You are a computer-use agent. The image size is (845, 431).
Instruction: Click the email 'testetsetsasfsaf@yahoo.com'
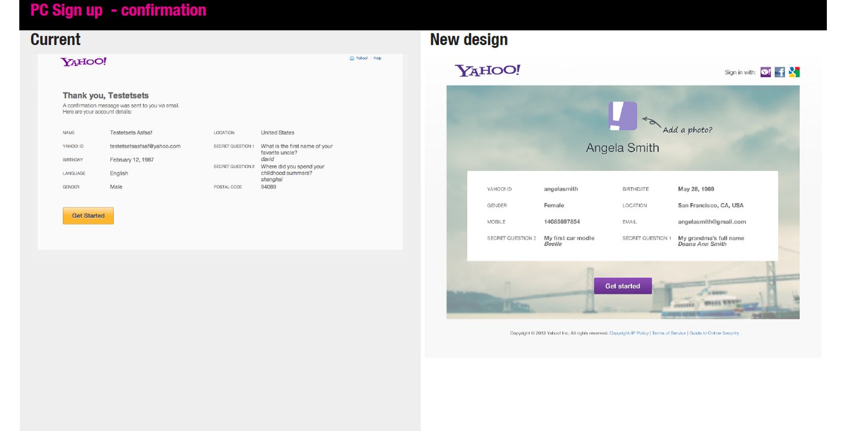click(x=145, y=146)
